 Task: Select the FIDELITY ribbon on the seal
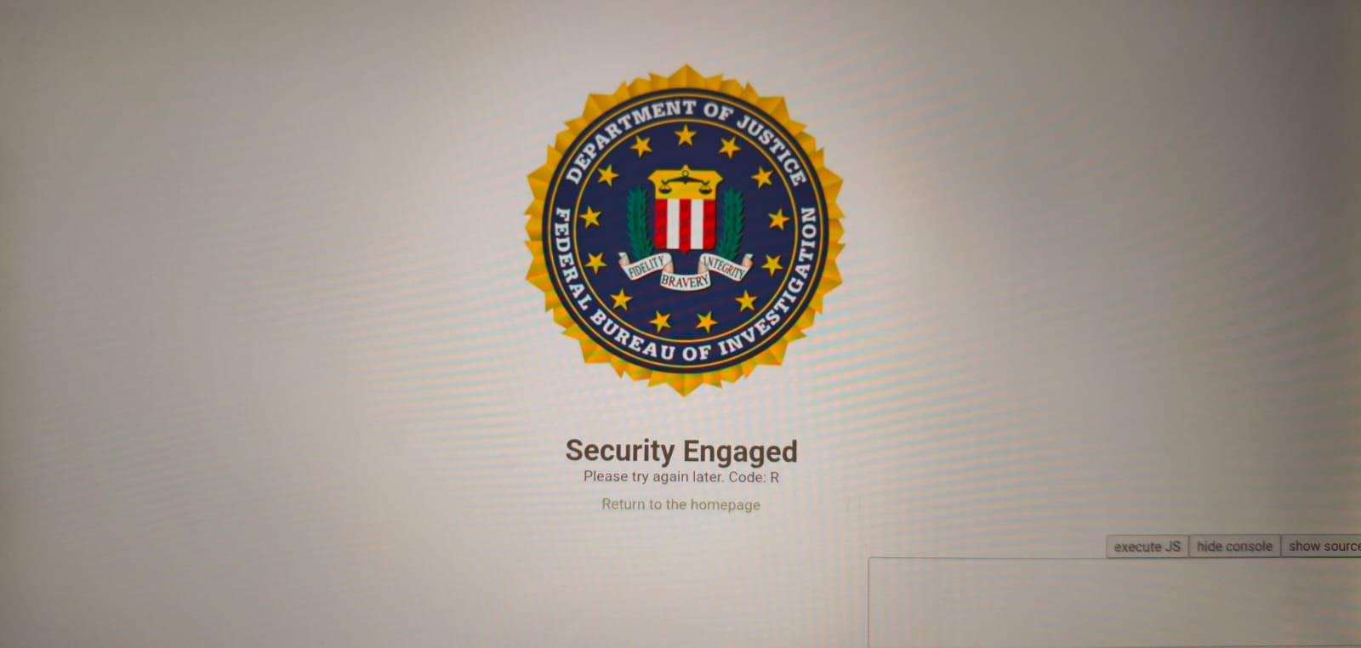coord(646,265)
